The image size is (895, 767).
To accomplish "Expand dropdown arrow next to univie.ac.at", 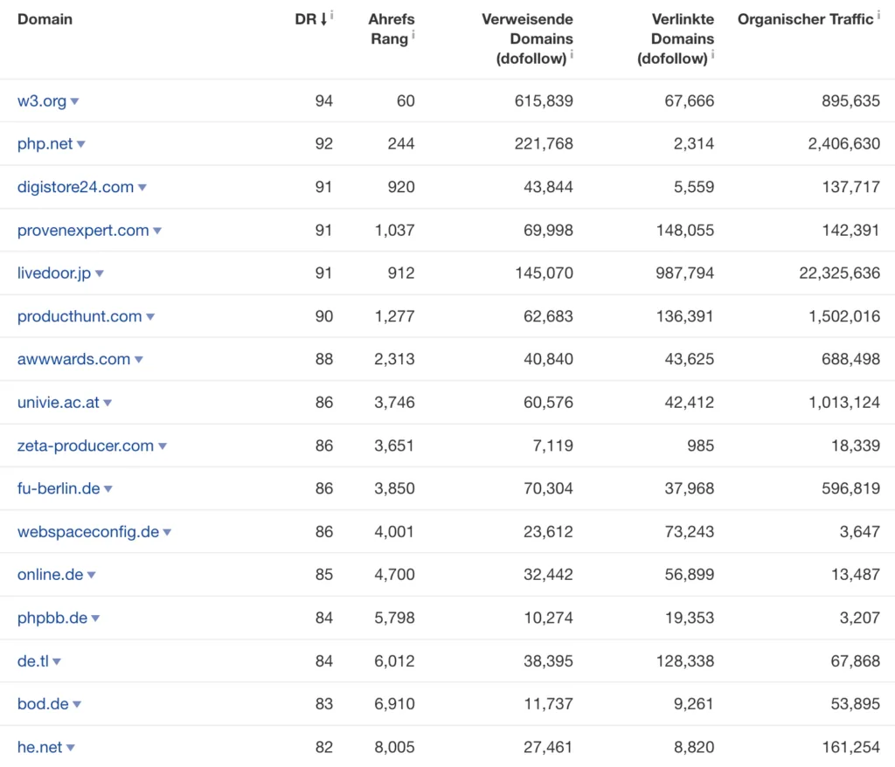I will pyautogui.click(x=108, y=404).
